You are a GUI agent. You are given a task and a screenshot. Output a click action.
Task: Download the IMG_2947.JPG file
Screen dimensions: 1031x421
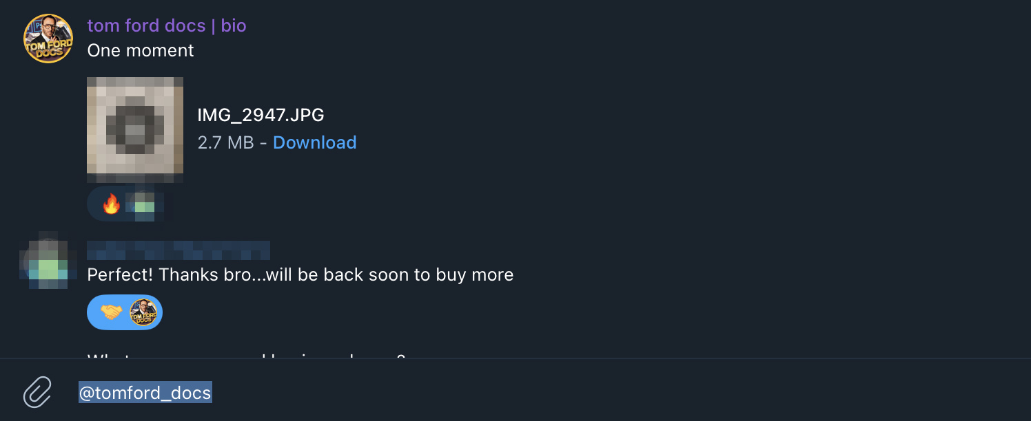click(x=314, y=142)
